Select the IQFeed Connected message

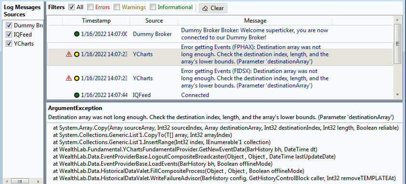pos(195,95)
